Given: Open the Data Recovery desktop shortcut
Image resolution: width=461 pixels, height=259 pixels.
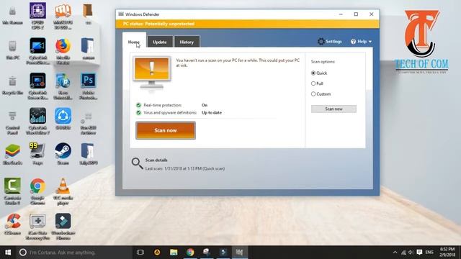Looking at the screenshot, I should [37, 227].
